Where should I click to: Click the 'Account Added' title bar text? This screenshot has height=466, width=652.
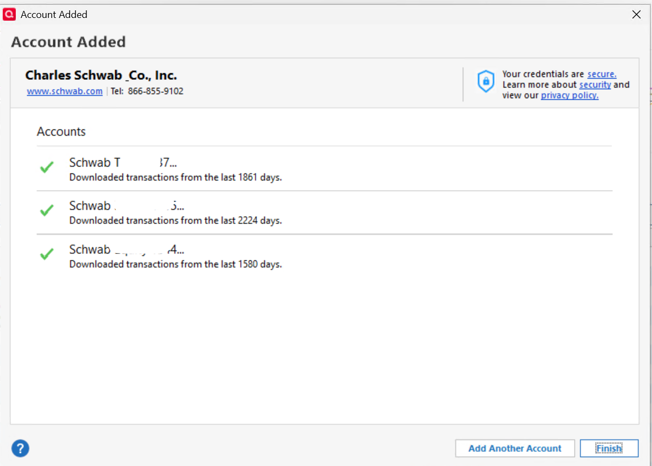[54, 15]
